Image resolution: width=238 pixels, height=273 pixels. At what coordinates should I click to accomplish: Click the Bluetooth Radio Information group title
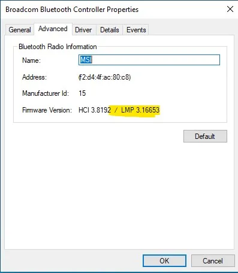58,47
